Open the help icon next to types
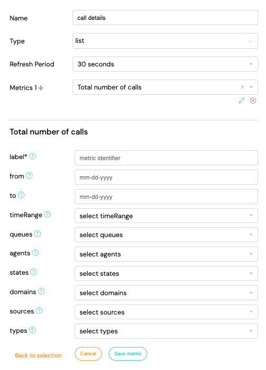The width and height of the screenshot is (266, 370). coord(32,330)
